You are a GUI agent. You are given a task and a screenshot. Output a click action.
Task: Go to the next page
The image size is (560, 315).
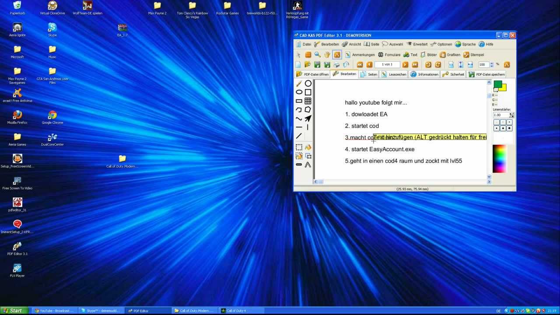click(405, 64)
